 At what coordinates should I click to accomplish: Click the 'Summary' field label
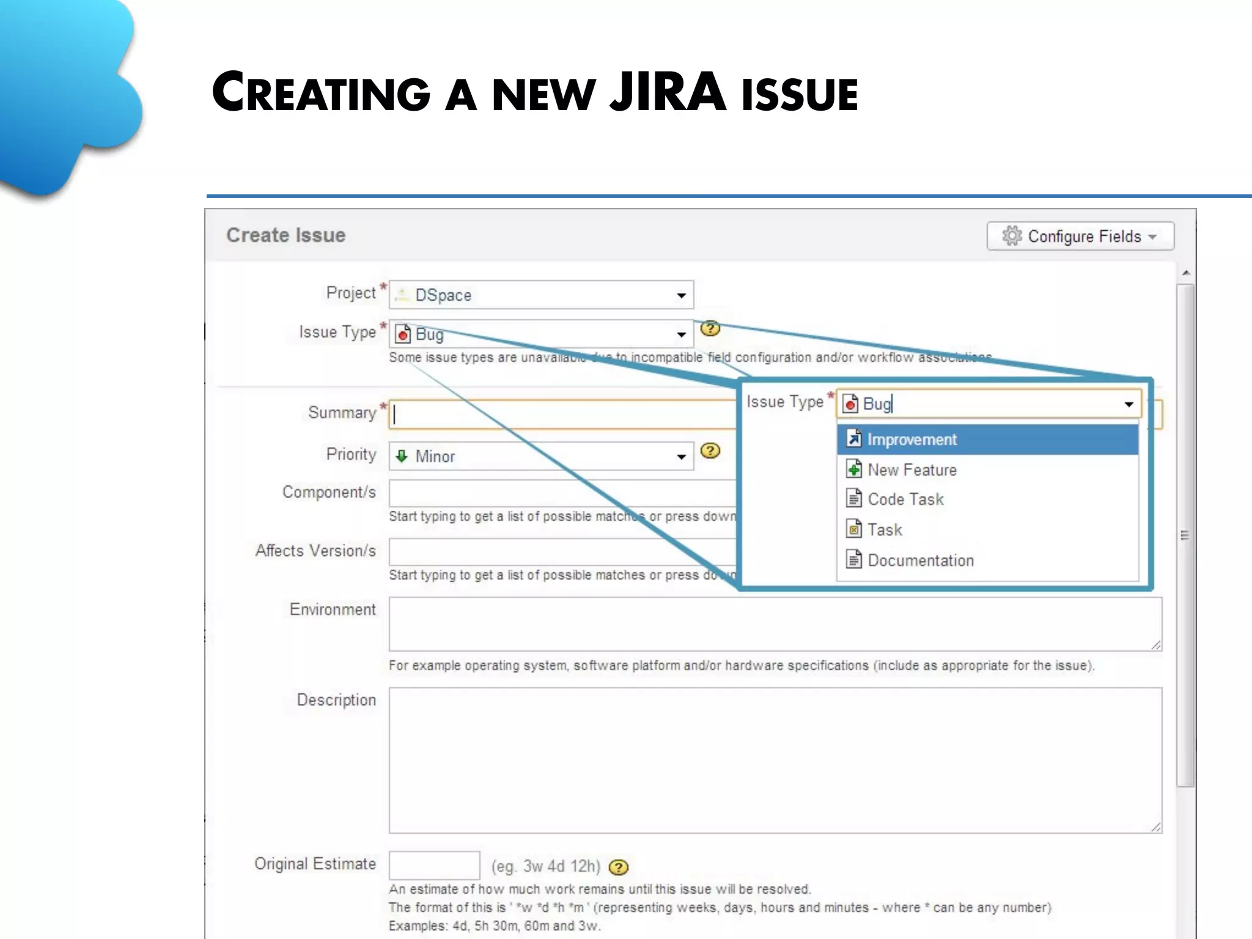pos(342,413)
